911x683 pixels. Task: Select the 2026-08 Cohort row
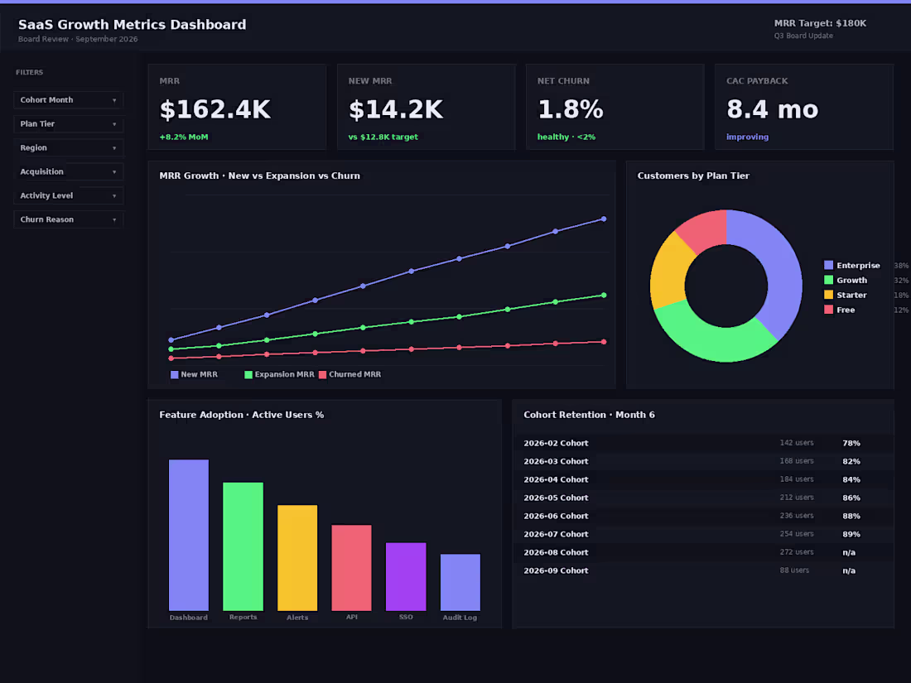pyautogui.click(x=703, y=552)
